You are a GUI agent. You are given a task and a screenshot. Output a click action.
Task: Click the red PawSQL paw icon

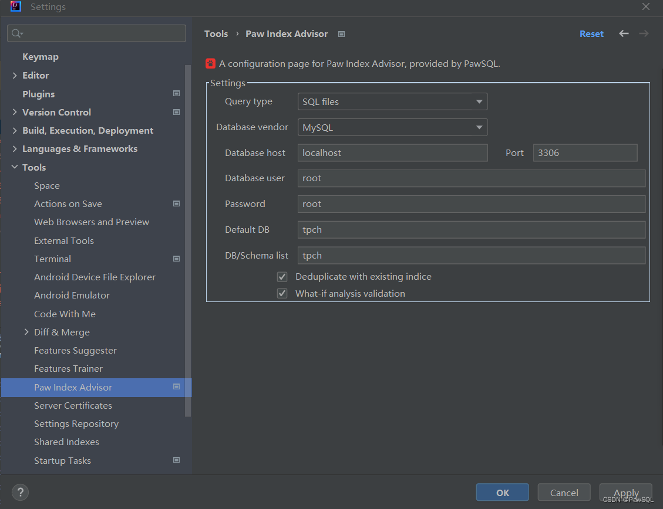pos(211,64)
